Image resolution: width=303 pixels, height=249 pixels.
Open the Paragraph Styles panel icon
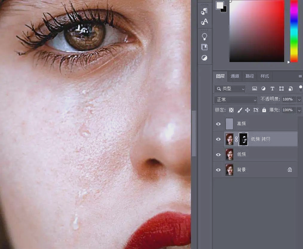[204, 11]
